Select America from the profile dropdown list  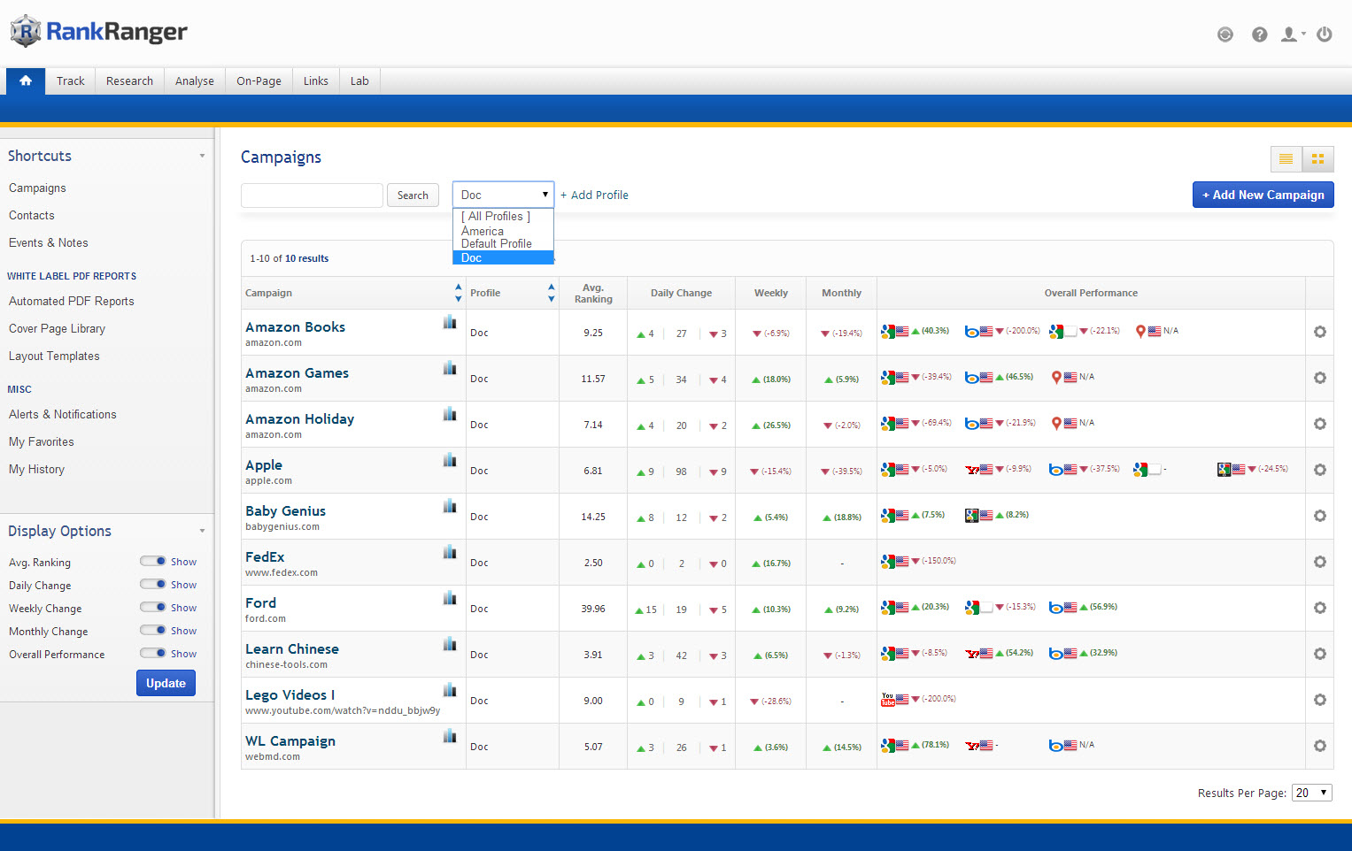click(483, 231)
